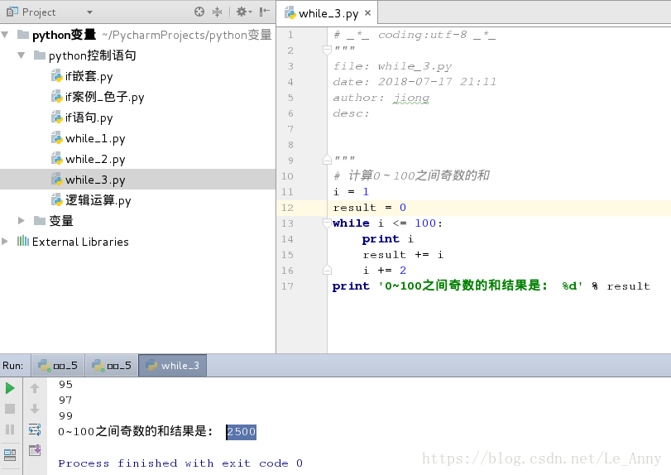
Task: Click the scroll from source target icon
Action: [x=199, y=12]
